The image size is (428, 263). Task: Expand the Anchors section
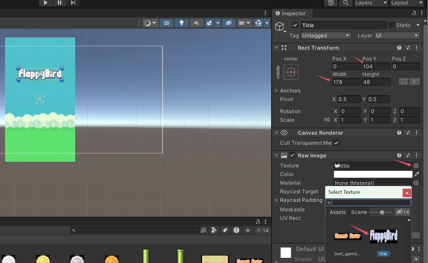[x=277, y=91]
